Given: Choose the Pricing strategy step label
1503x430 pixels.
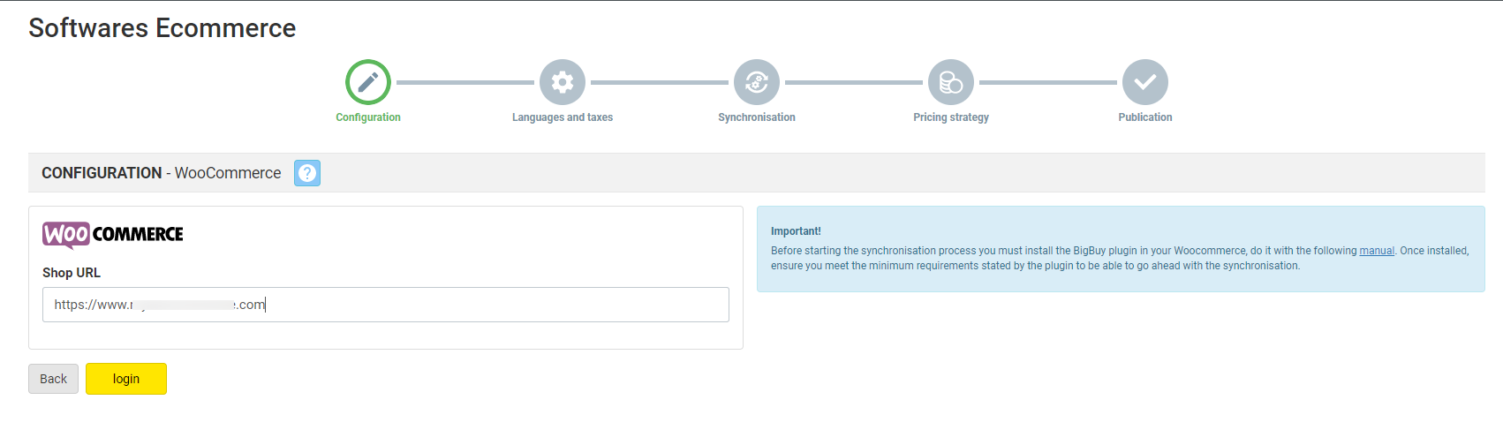Looking at the screenshot, I should [x=951, y=117].
